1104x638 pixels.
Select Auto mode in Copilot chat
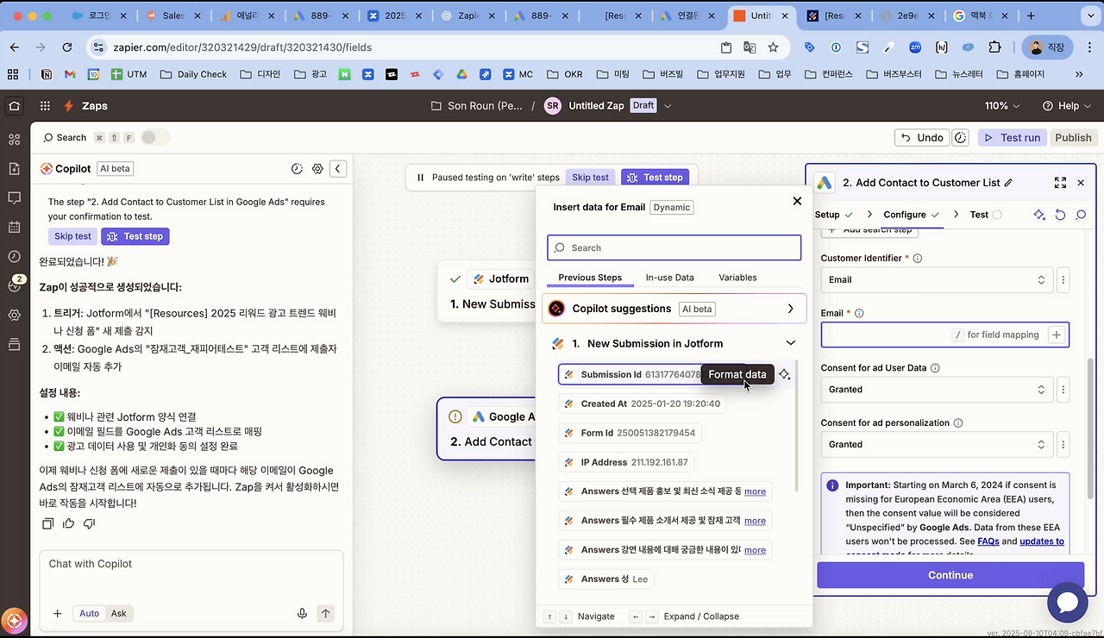pyautogui.click(x=90, y=614)
